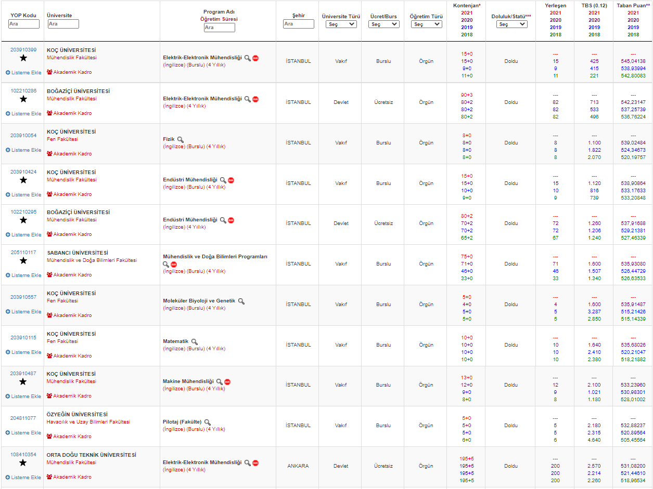Open Akademik Kadro for Orta Doğu Teknik Üniversitesi
Image resolution: width=653 pixels, height=489 pixels.
(x=69, y=477)
